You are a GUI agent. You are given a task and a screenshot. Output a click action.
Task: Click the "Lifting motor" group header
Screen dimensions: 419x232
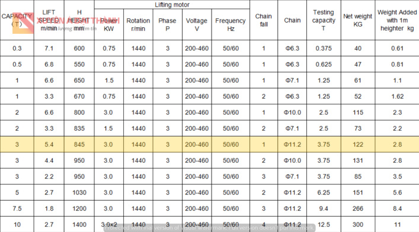(x=172, y=5)
